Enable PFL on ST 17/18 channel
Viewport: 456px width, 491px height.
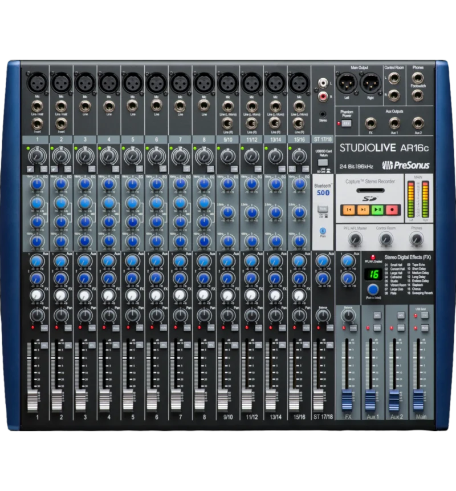(x=330, y=346)
